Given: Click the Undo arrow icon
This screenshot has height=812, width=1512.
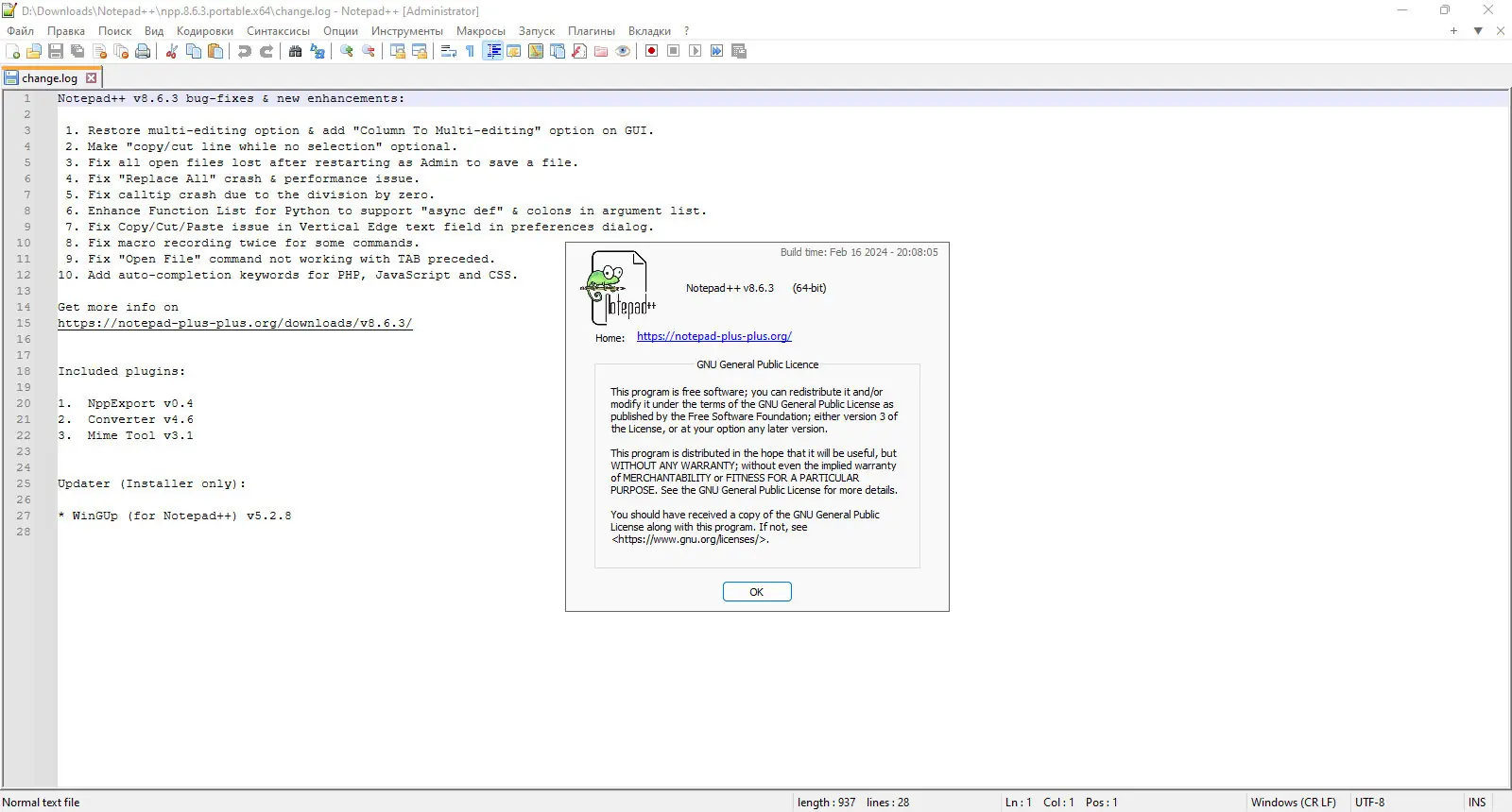Looking at the screenshot, I should (x=245, y=51).
